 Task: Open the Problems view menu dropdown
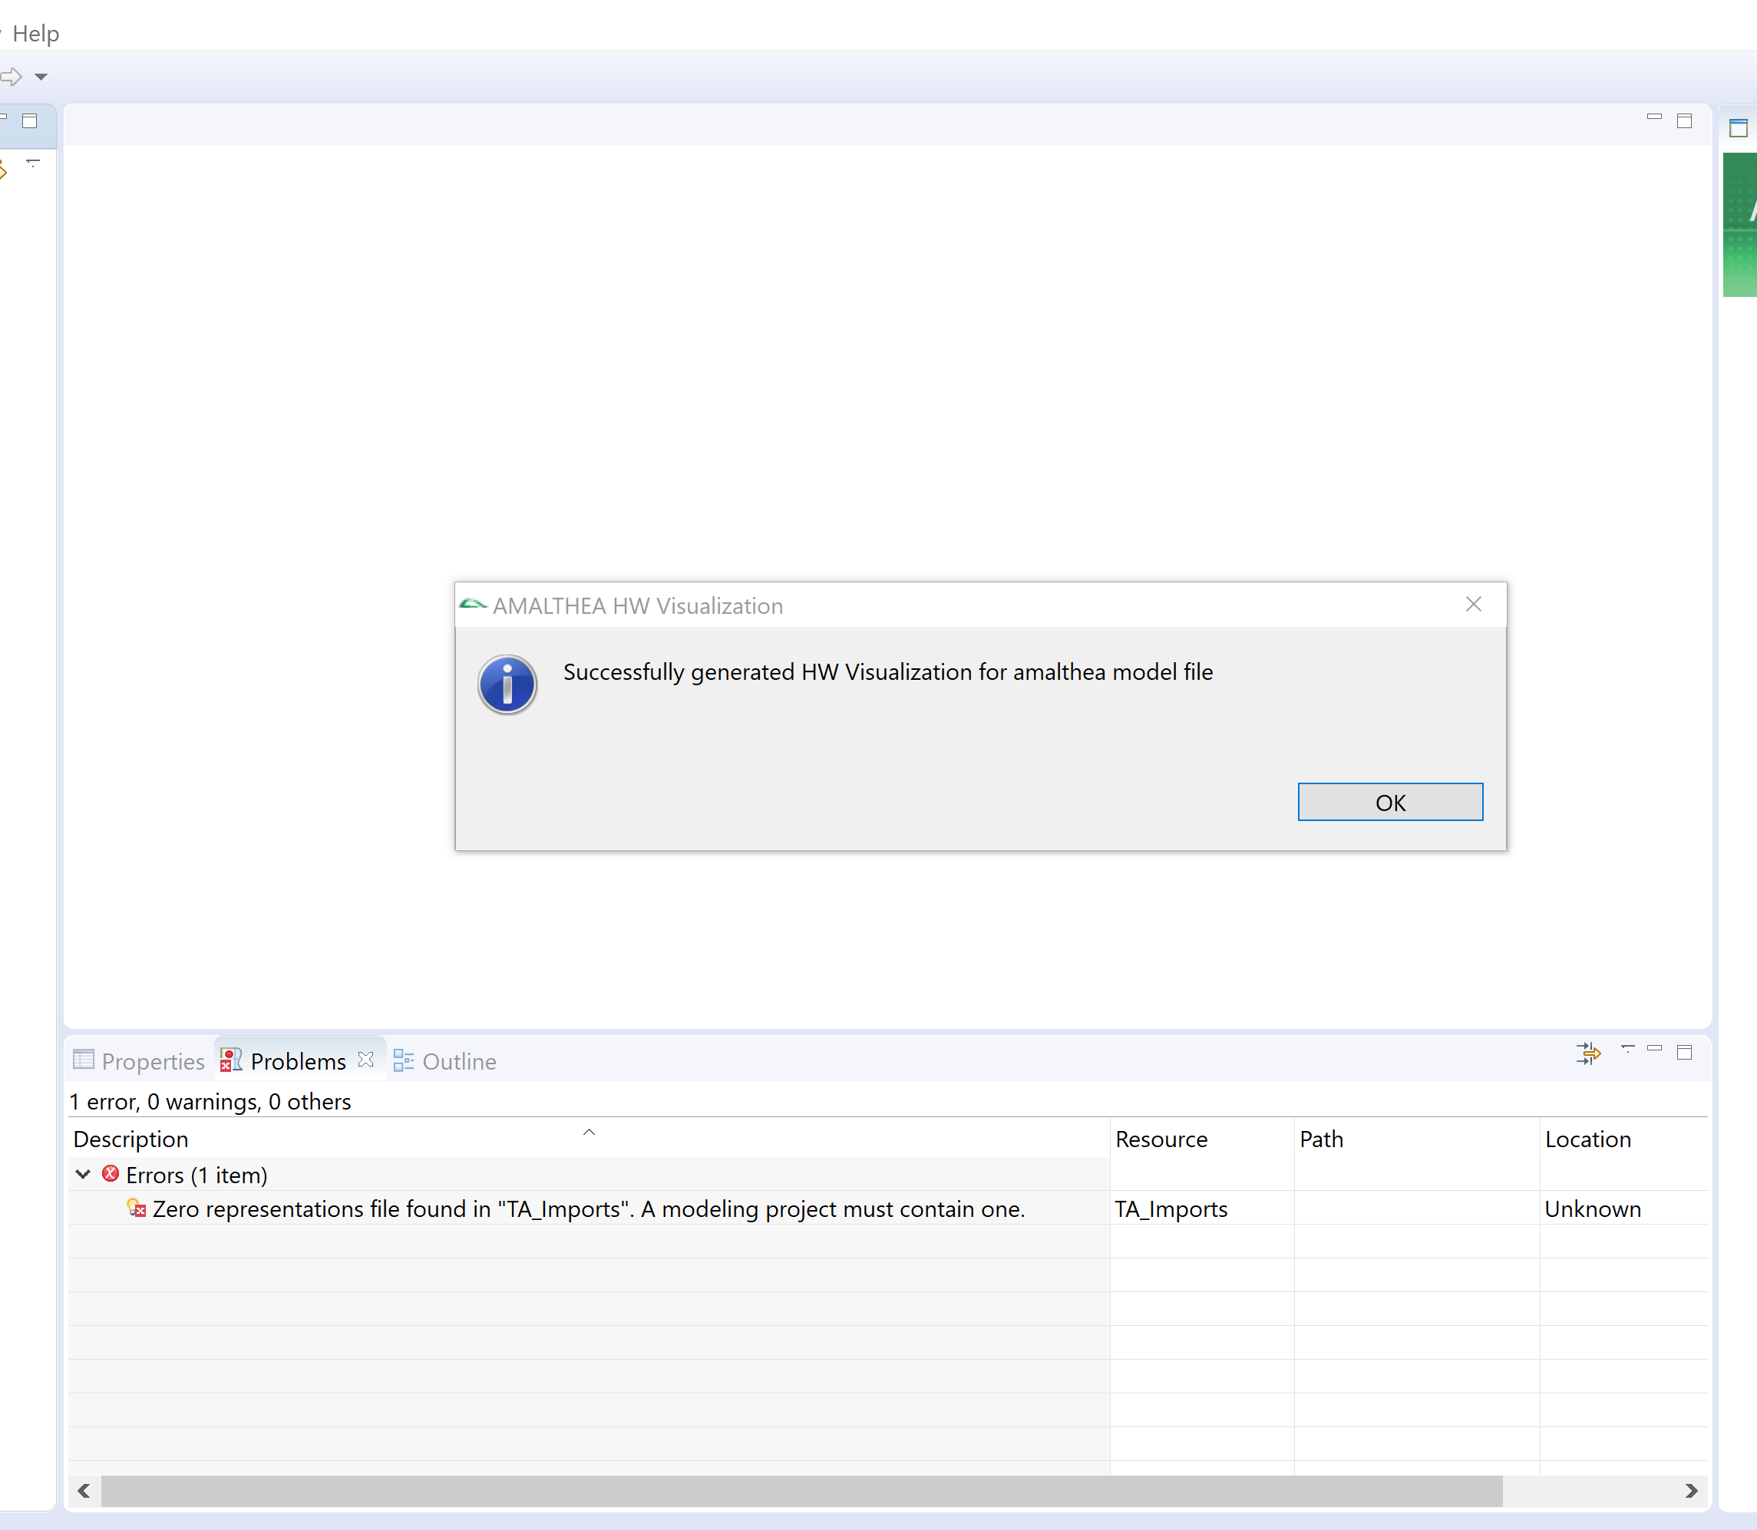point(1627,1048)
